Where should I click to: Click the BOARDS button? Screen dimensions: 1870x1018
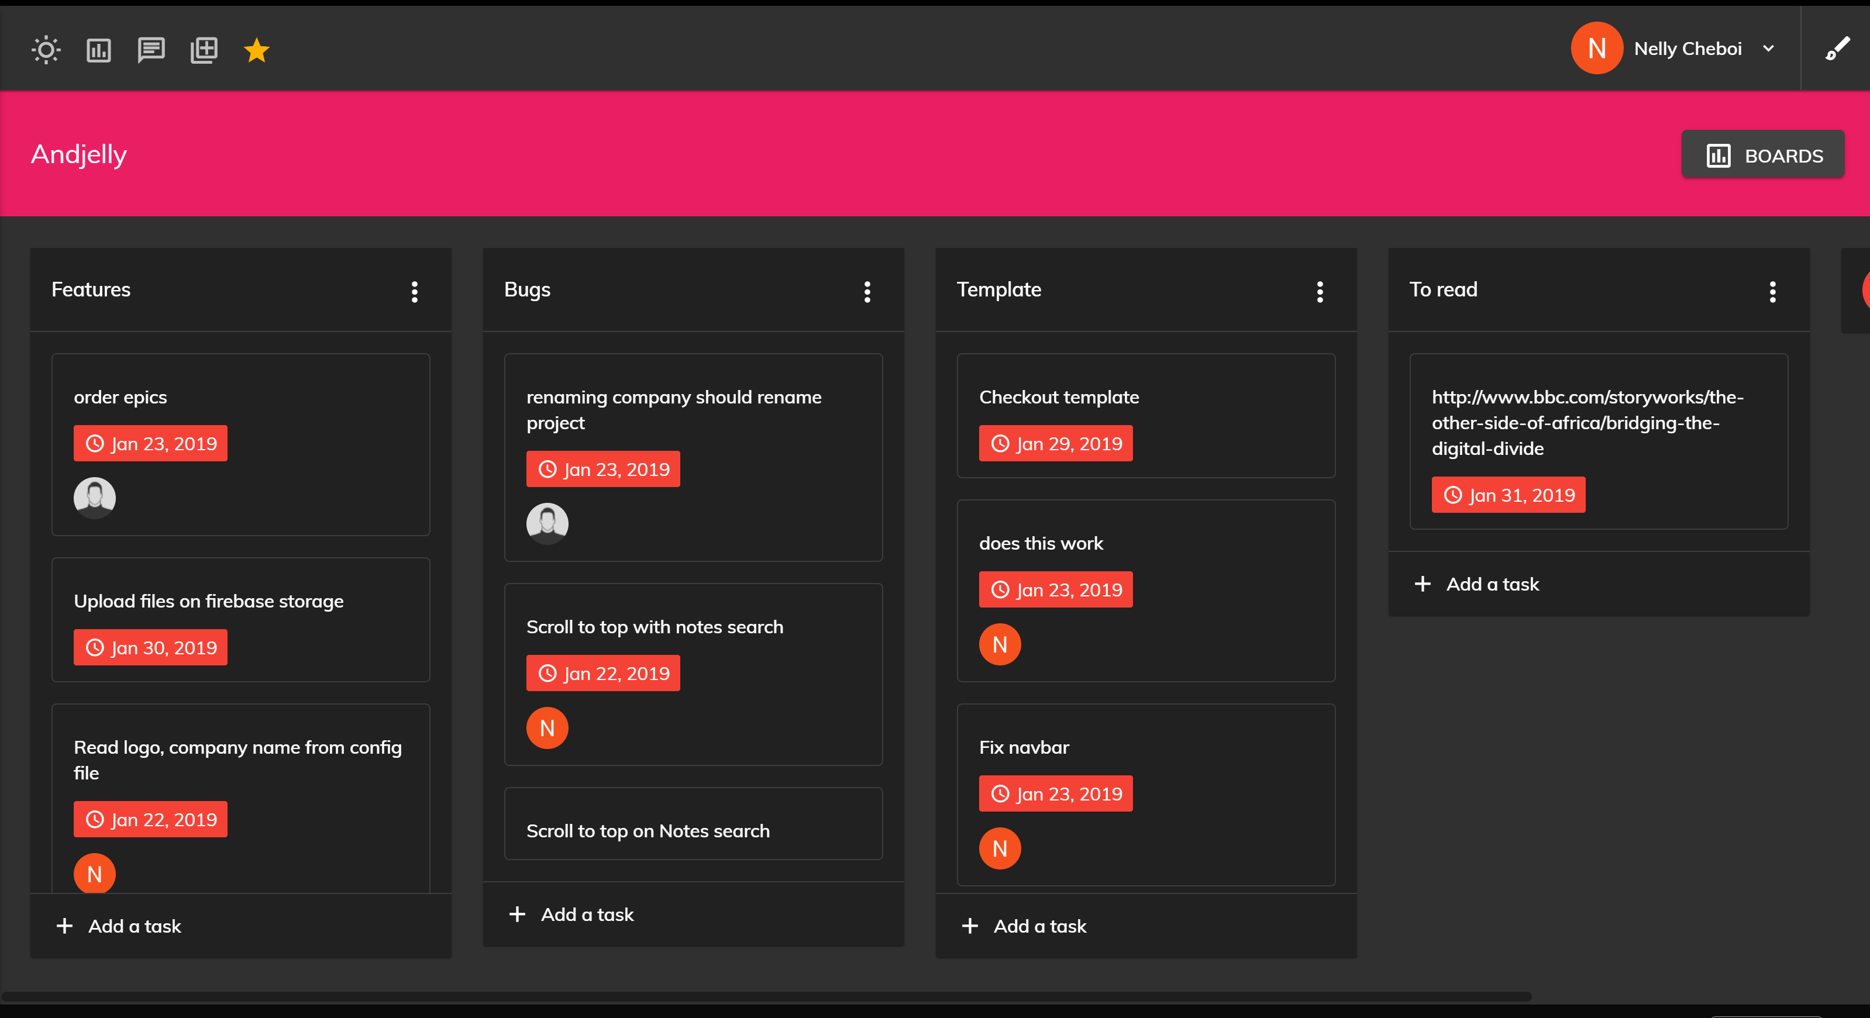(1762, 156)
